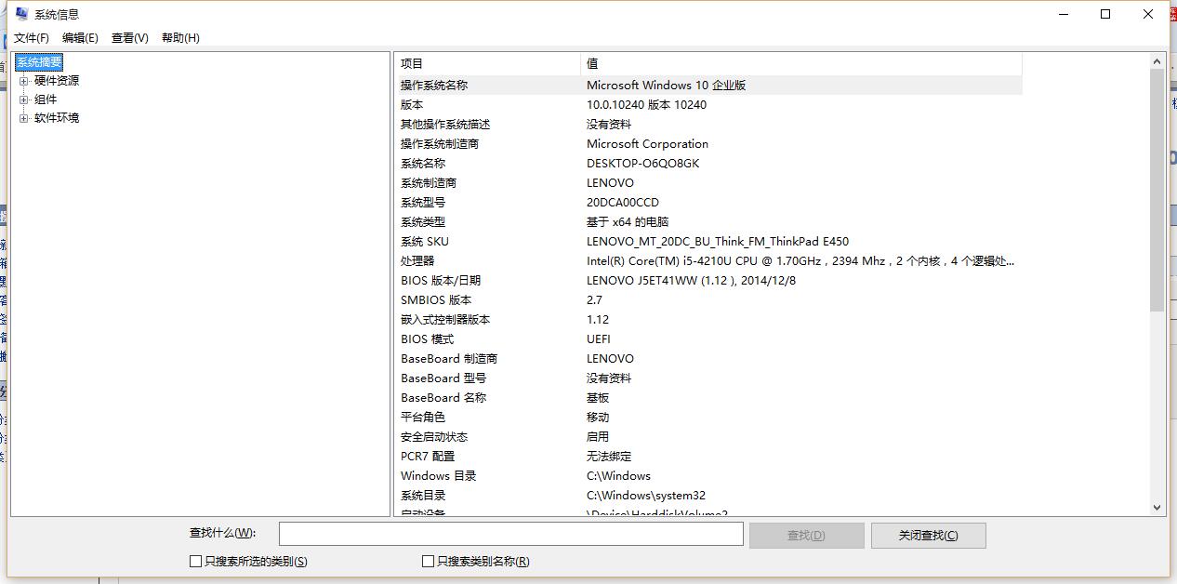Select the PCR7 配置 row label
The height and width of the screenshot is (584, 1177).
tap(428, 457)
